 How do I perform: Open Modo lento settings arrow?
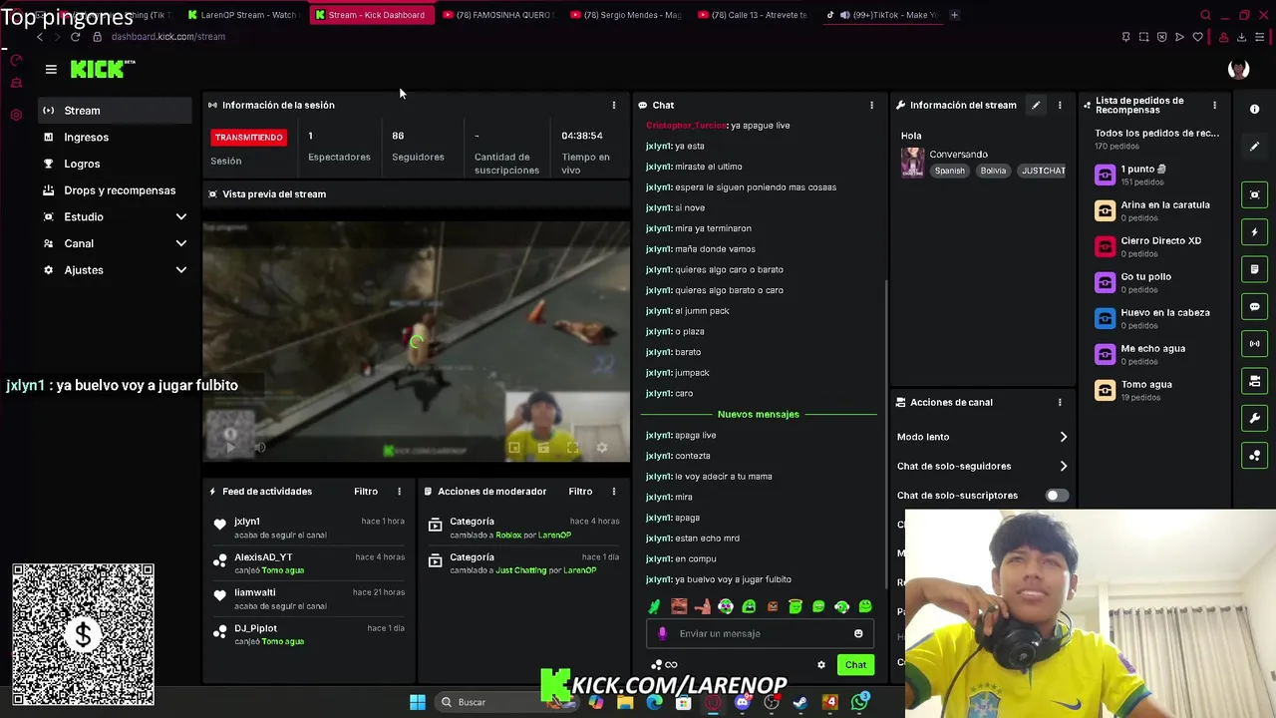pos(1063,437)
